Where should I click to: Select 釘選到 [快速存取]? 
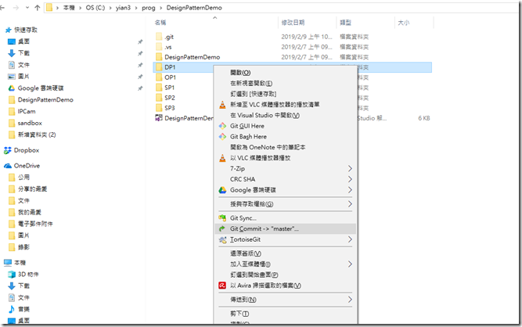point(286,94)
